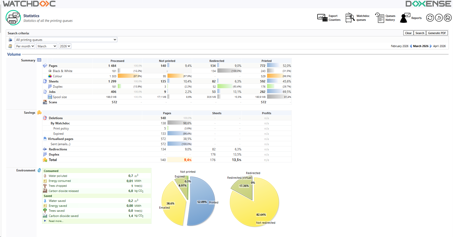Click the Summary table grid icon

pyautogui.click(x=39, y=60)
